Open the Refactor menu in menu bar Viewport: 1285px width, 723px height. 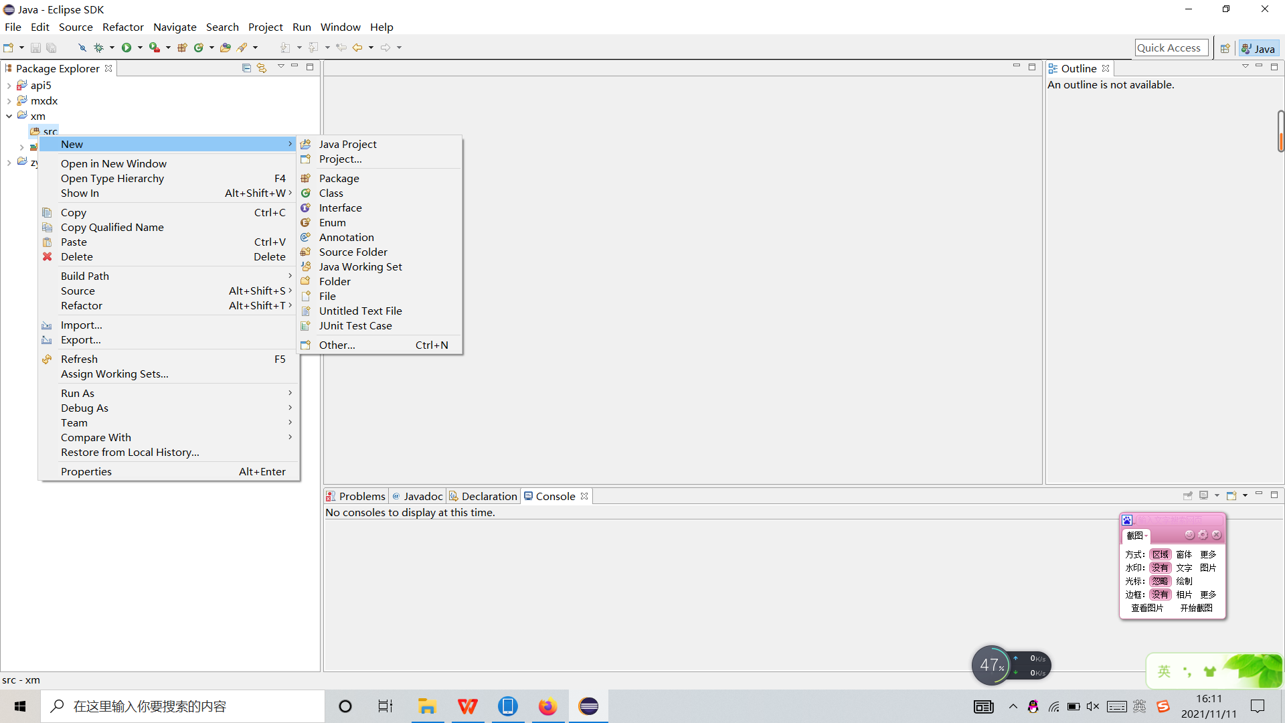pos(123,27)
